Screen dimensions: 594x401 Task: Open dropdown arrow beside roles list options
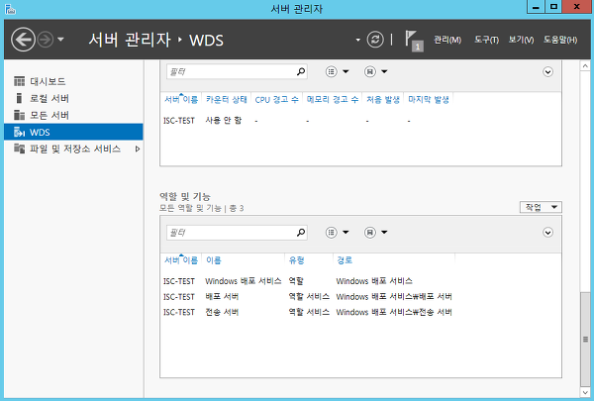pyautogui.click(x=346, y=233)
